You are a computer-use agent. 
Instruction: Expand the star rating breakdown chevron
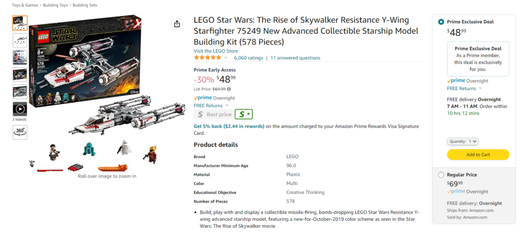(226, 58)
